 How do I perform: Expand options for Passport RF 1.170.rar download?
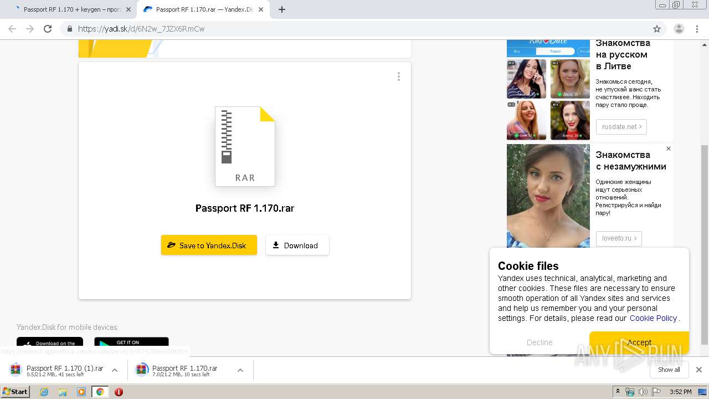pyautogui.click(x=240, y=370)
